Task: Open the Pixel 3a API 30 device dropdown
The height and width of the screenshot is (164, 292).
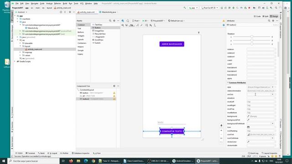Action: (209, 8)
